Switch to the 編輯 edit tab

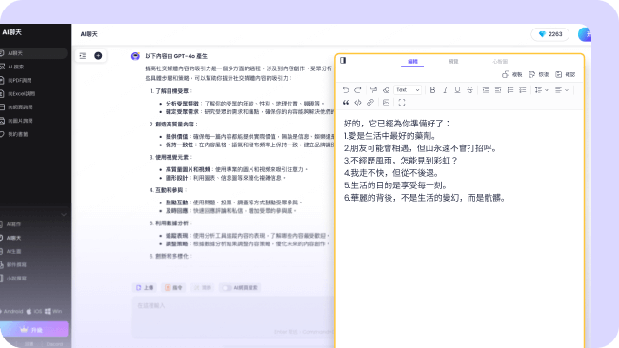pos(412,62)
